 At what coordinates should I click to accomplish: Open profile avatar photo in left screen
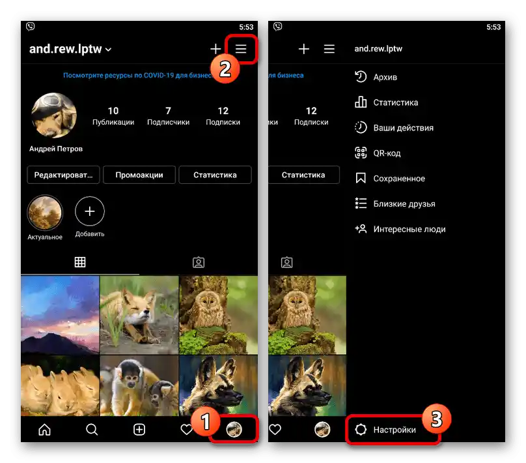53,115
